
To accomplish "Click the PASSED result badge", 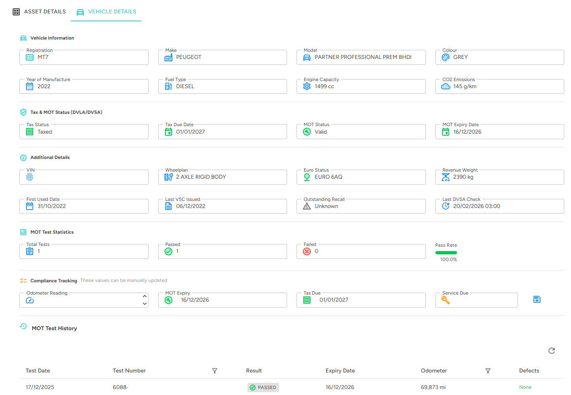I will pyautogui.click(x=263, y=387).
